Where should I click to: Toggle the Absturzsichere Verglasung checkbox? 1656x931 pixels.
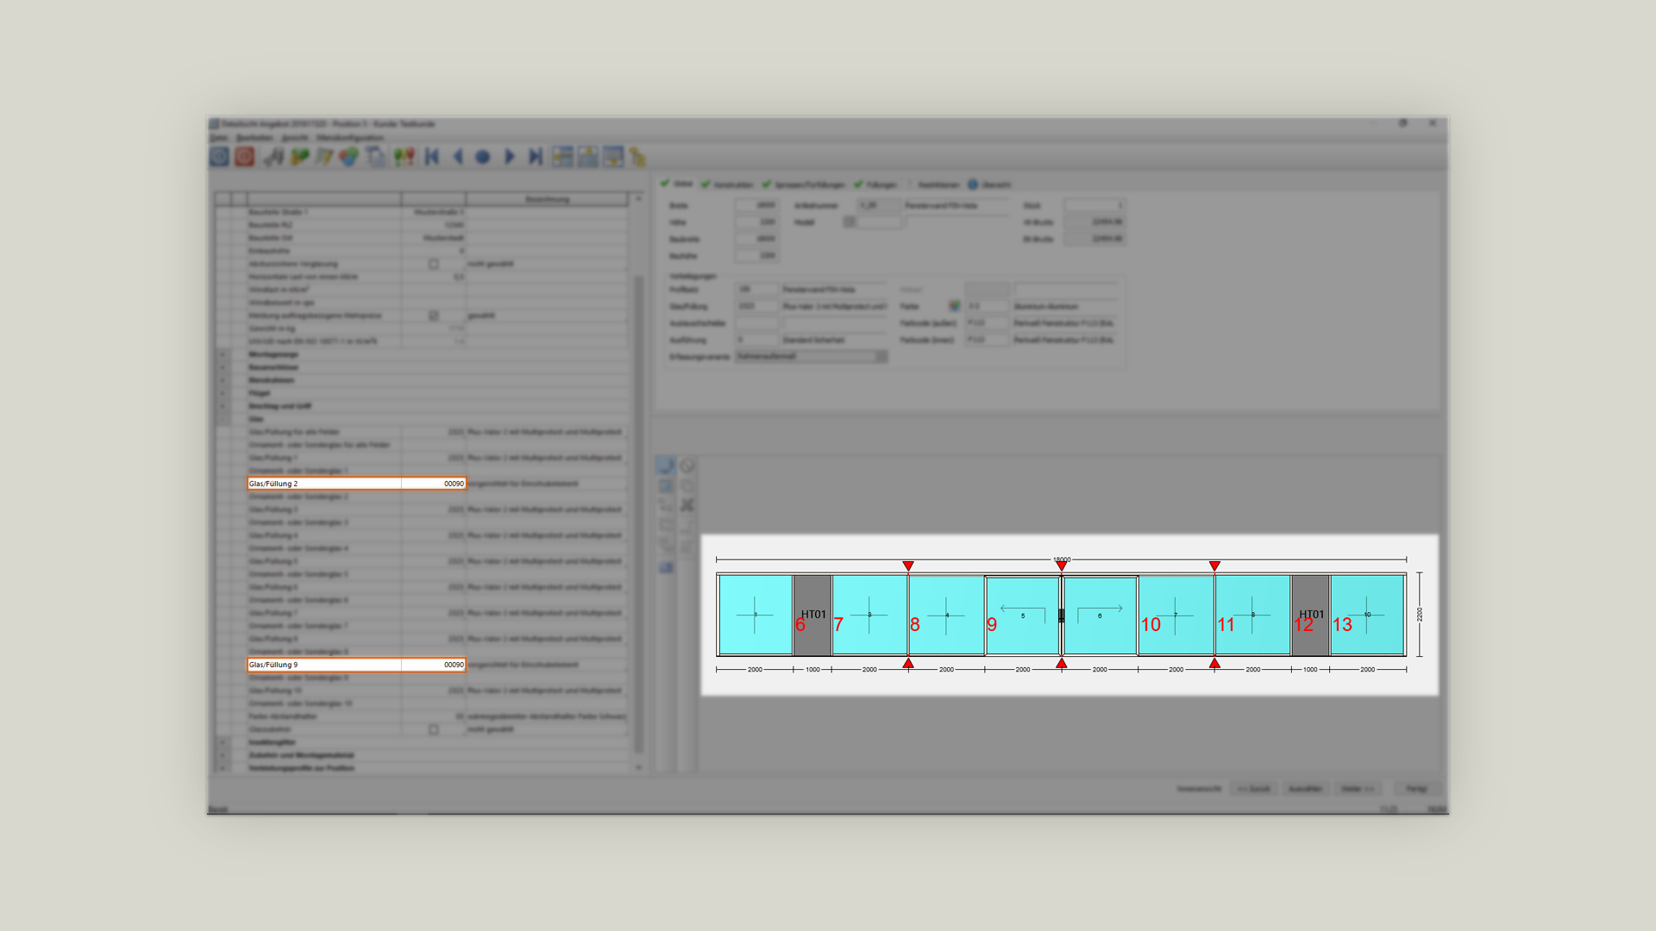pos(434,264)
